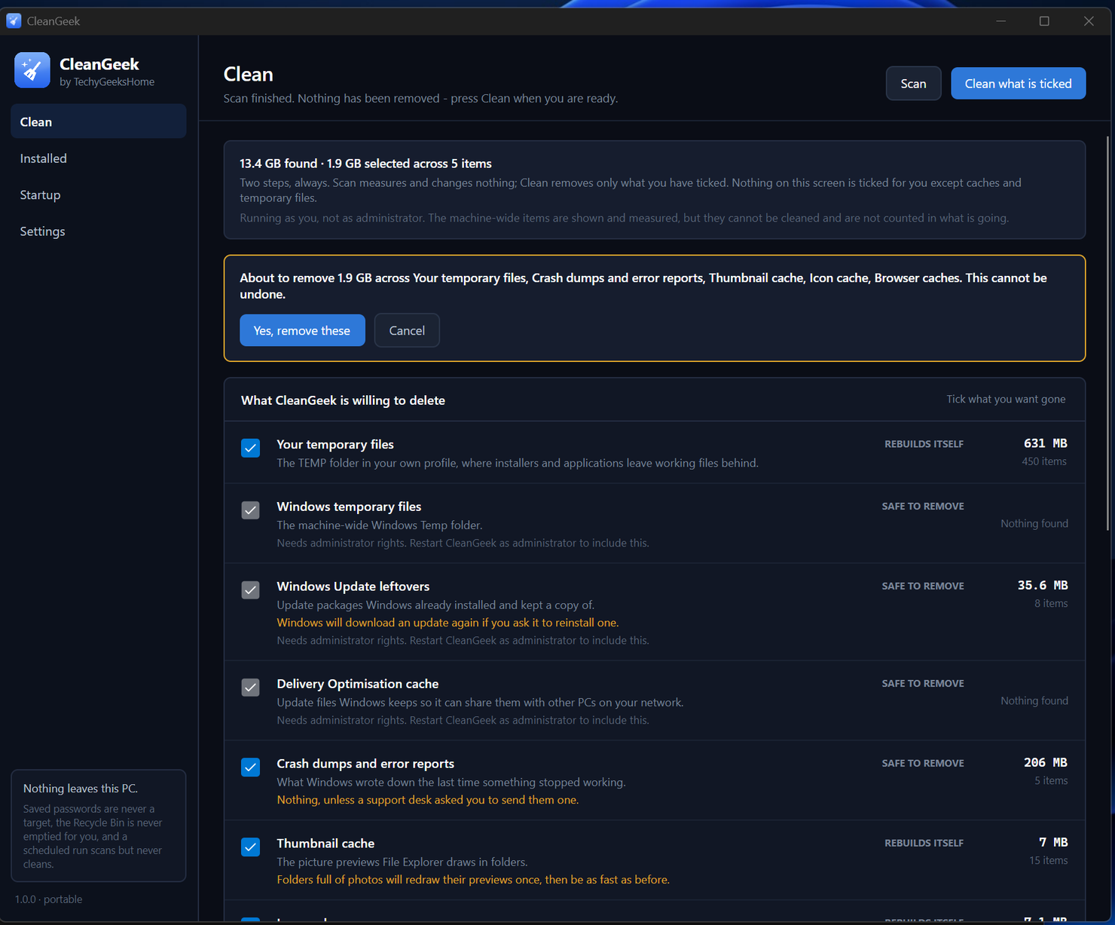Viewport: 1115px width, 925px height.
Task: Click the Clean what is ticked button
Action: (x=1018, y=84)
